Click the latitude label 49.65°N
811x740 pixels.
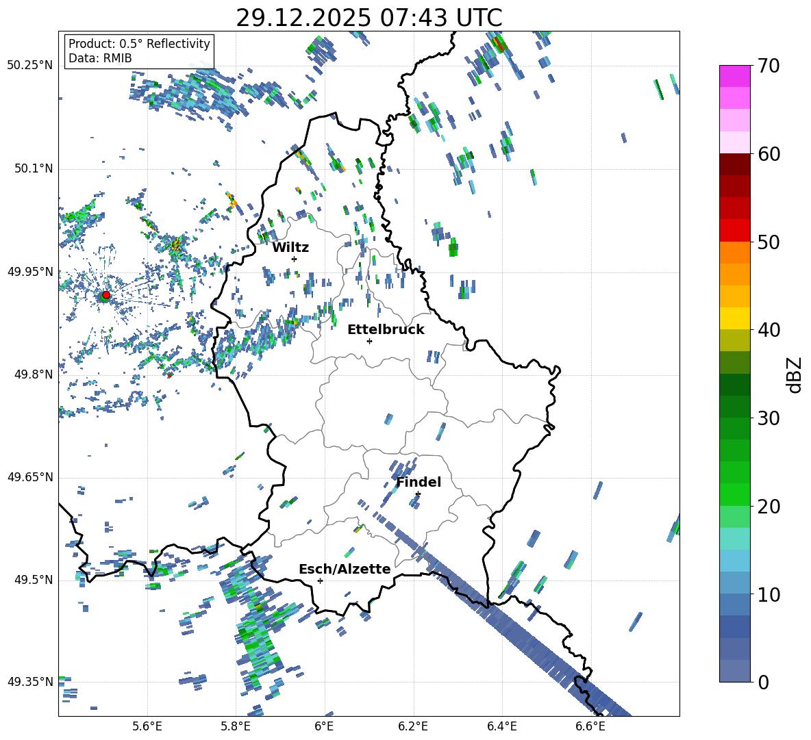[x=30, y=476]
